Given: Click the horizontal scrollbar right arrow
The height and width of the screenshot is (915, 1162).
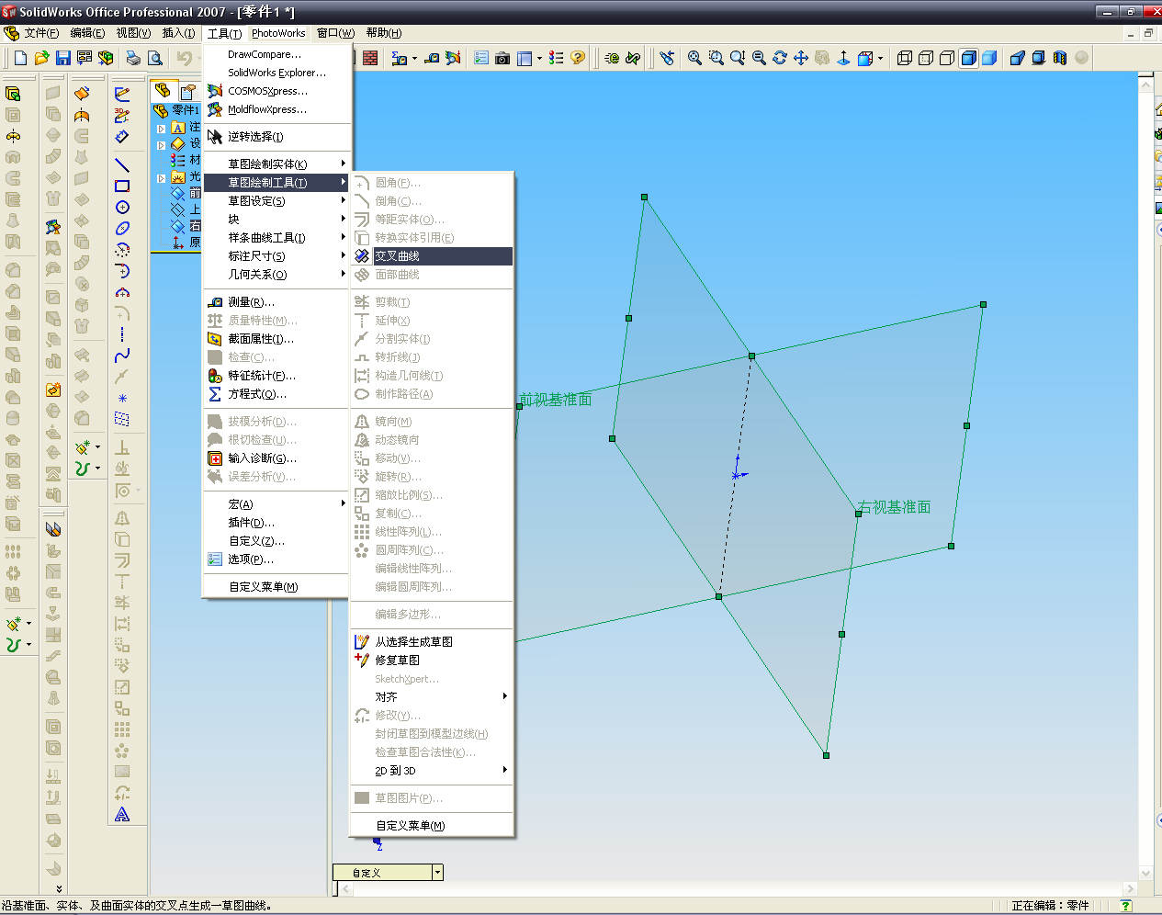Looking at the screenshot, I should click(1130, 888).
